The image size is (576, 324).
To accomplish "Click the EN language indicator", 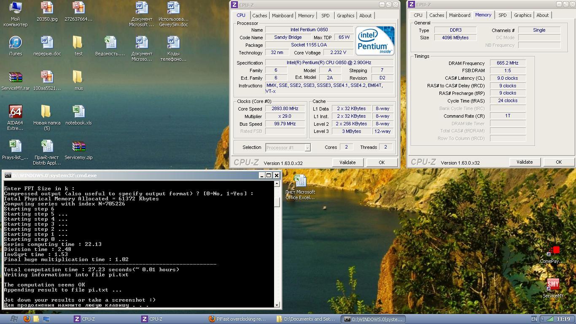I will (534, 319).
